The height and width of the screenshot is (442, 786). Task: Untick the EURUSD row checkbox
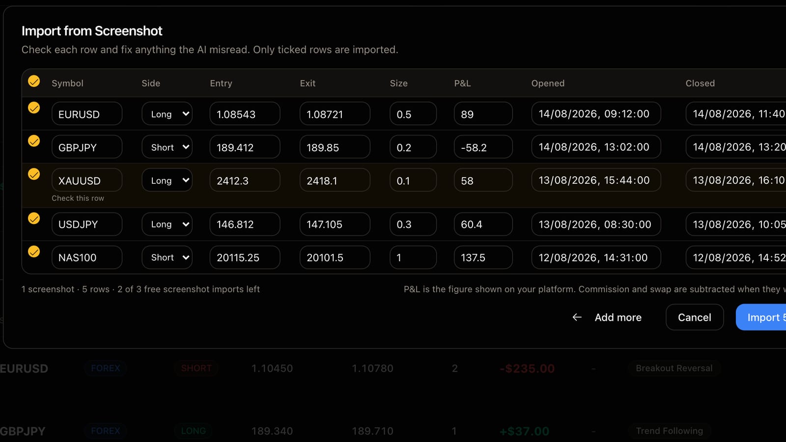point(34,108)
